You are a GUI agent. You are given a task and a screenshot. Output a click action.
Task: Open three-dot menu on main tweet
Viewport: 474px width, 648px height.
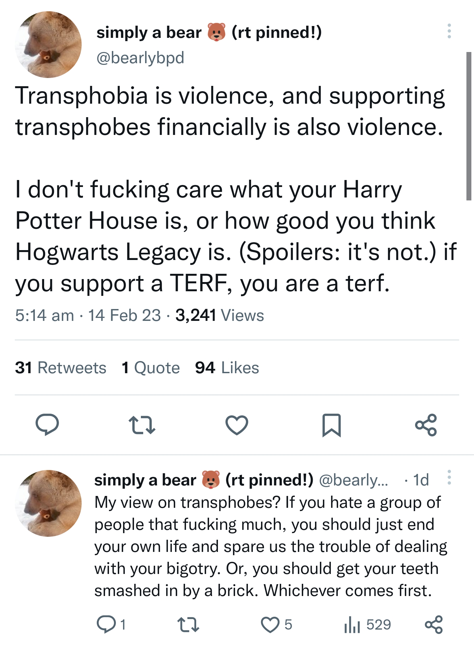(449, 31)
